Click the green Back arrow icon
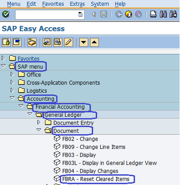 [119, 14]
